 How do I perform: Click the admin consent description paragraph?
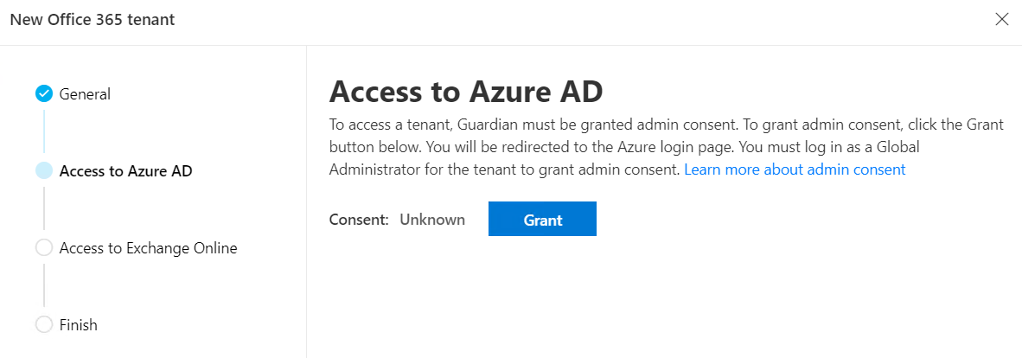point(666,147)
